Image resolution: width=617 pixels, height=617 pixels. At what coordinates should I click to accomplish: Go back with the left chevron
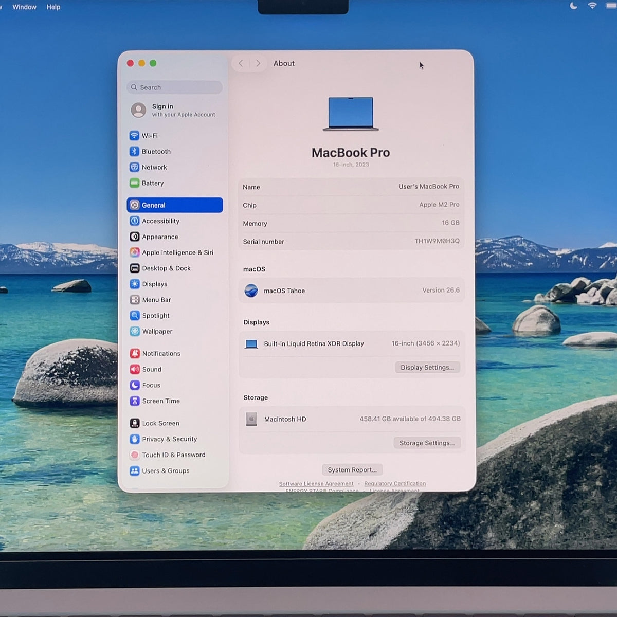tap(241, 63)
